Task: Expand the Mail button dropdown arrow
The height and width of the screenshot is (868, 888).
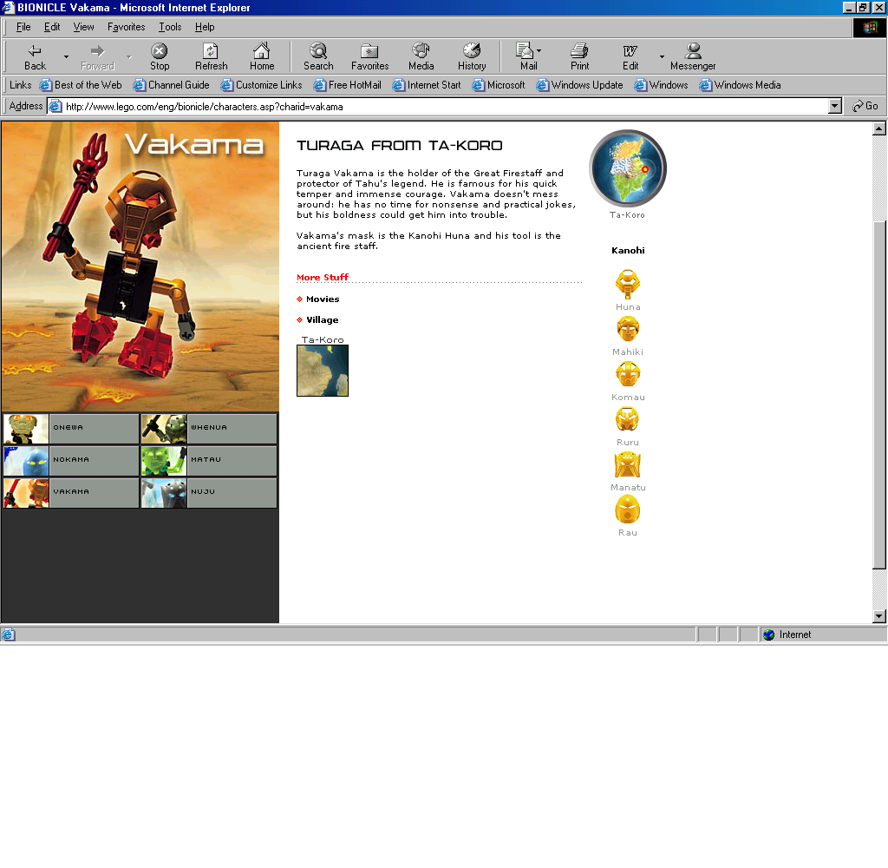Action: [x=539, y=51]
